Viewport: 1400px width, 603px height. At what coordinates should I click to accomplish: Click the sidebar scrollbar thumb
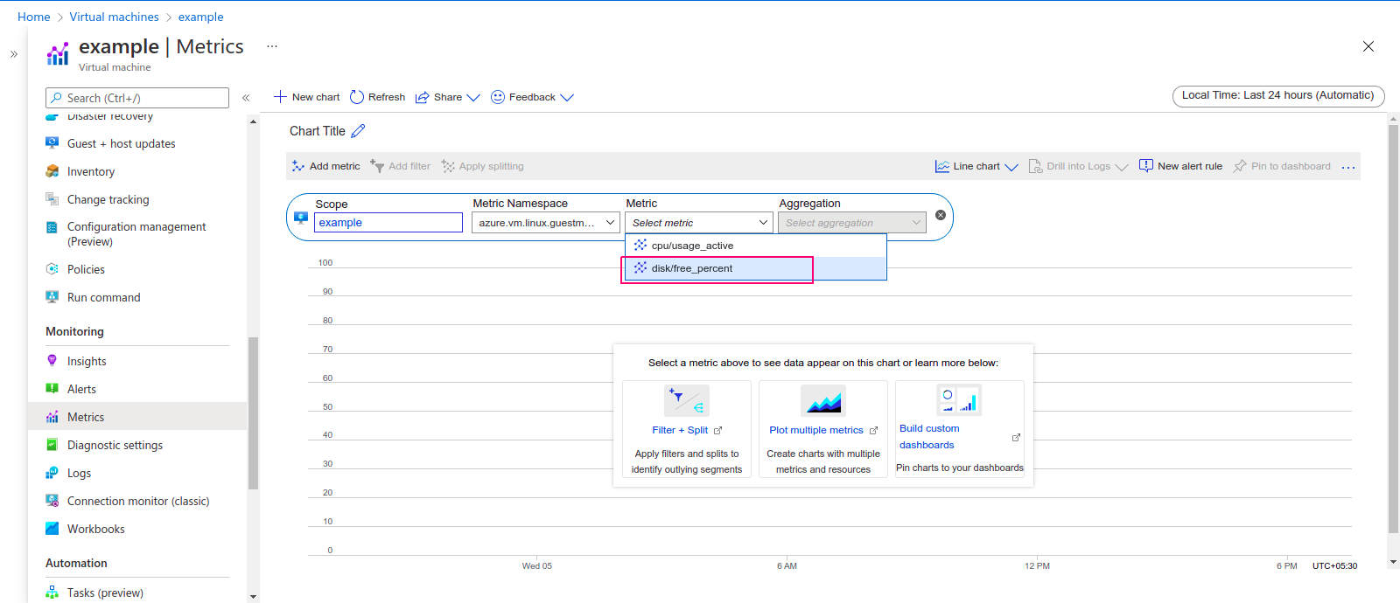pyautogui.click(x=254, y=412)
